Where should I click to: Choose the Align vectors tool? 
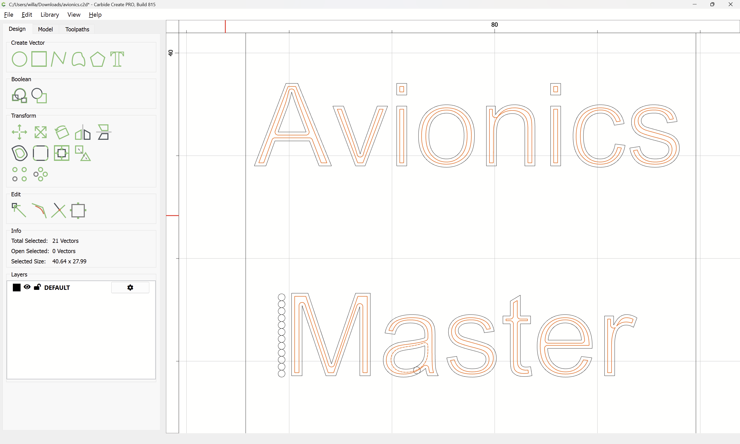(104, 132)
